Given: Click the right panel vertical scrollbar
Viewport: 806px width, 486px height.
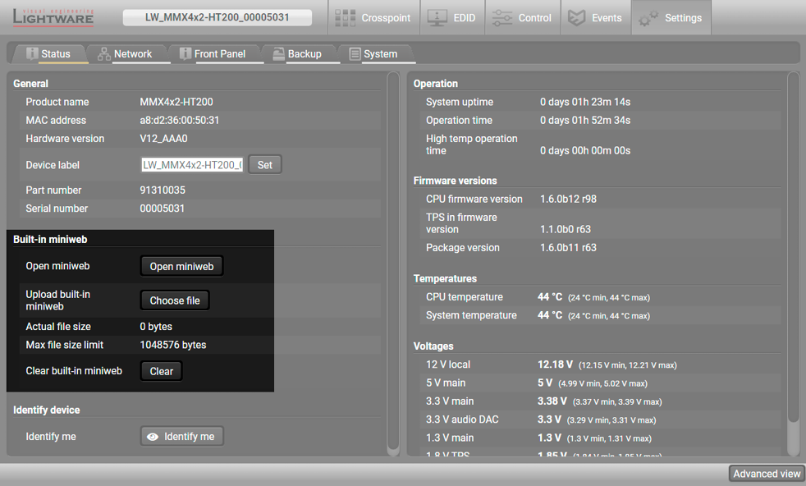Looking at the screenshot, I should (793, 264).
